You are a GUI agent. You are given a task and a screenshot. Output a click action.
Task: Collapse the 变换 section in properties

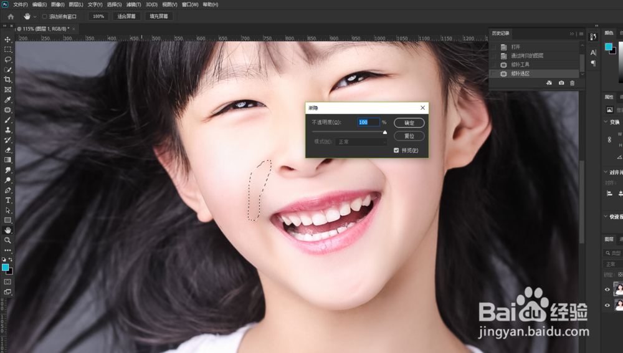(606, 122)
